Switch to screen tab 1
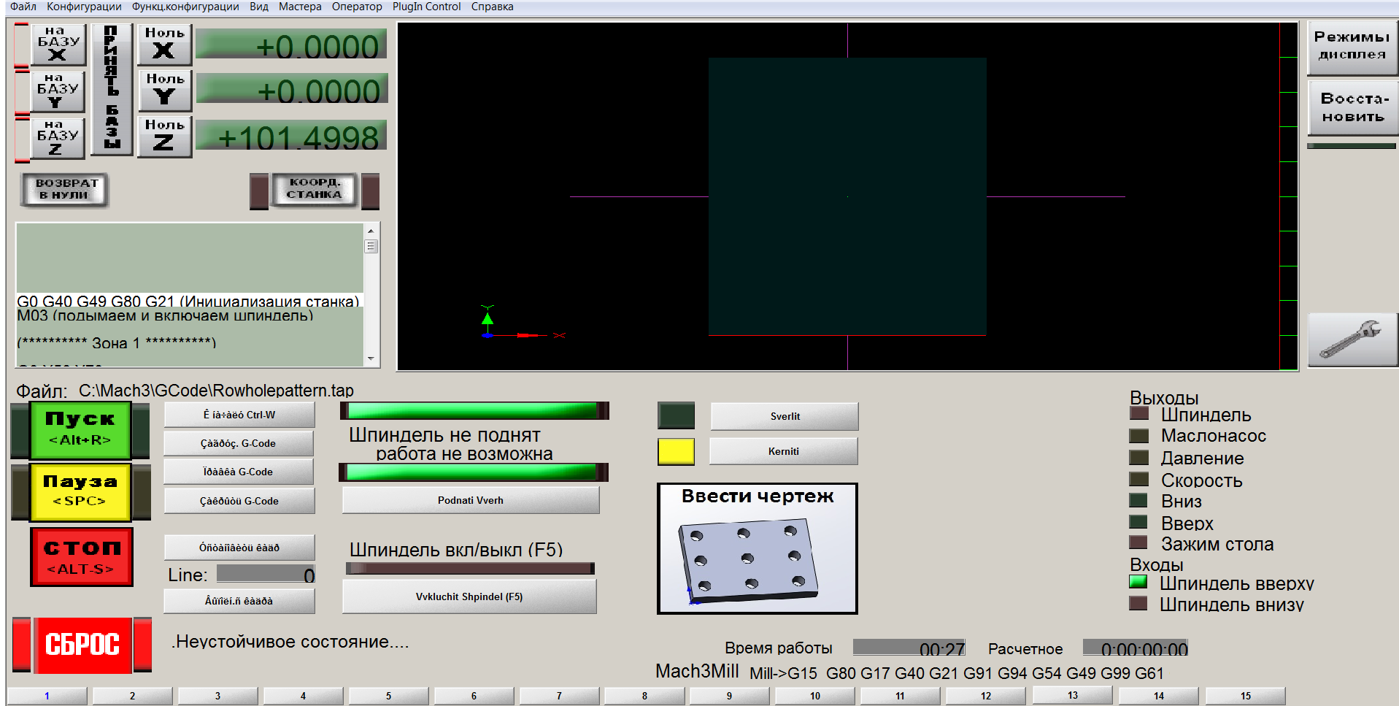The width and height of the screenshot is (1399, 706). (x=47, y=696)
